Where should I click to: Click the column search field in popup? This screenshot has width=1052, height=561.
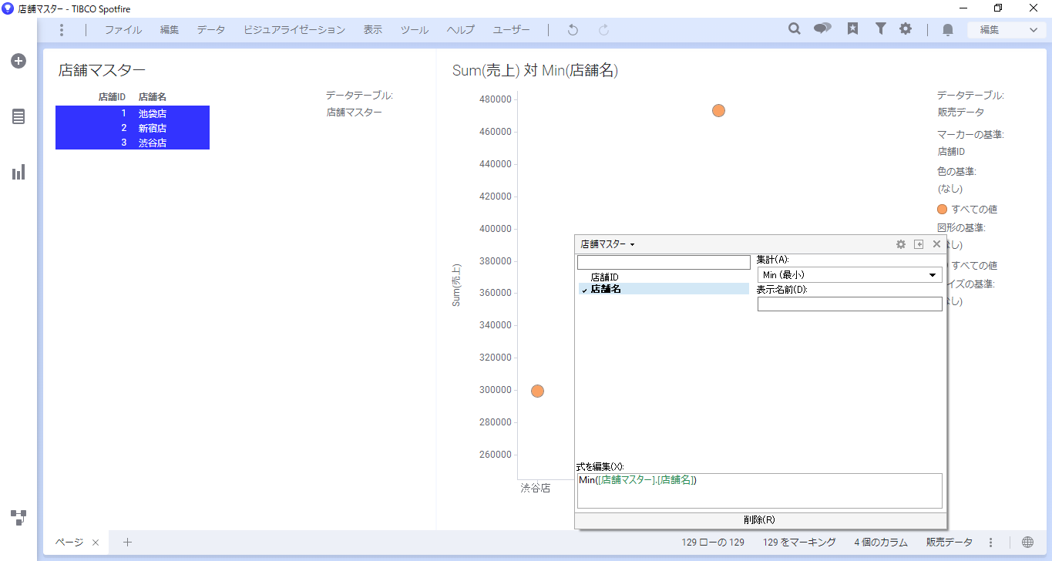point(664,263)
